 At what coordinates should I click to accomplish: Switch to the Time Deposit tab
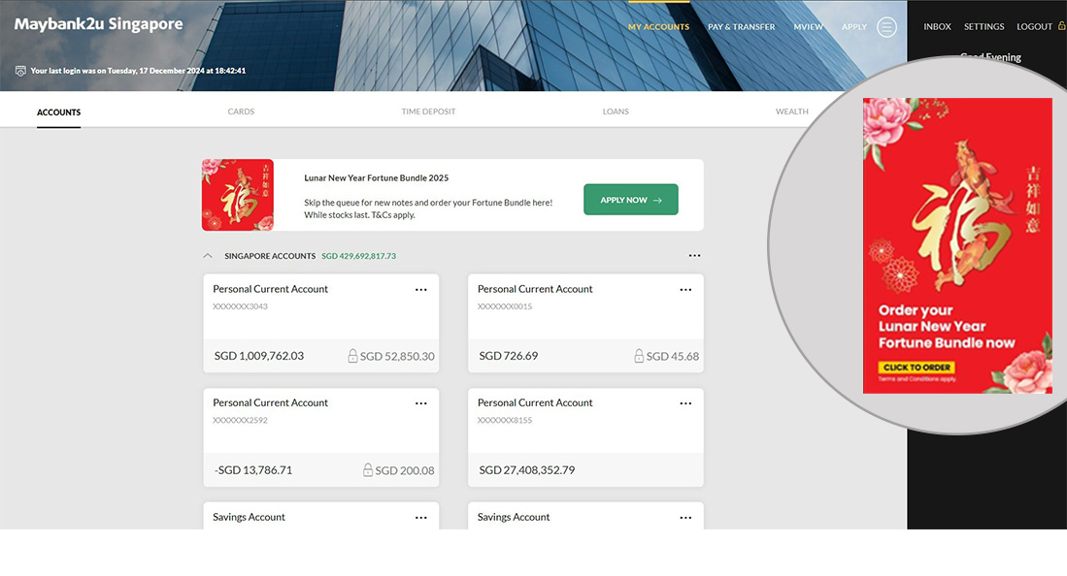point(428,112)
